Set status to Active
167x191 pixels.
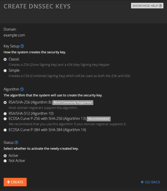5,156
